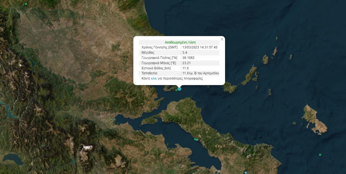Select the green marker in the sea at far right
The height and width of the screenshot is (174, 346).
pos(320,155)
